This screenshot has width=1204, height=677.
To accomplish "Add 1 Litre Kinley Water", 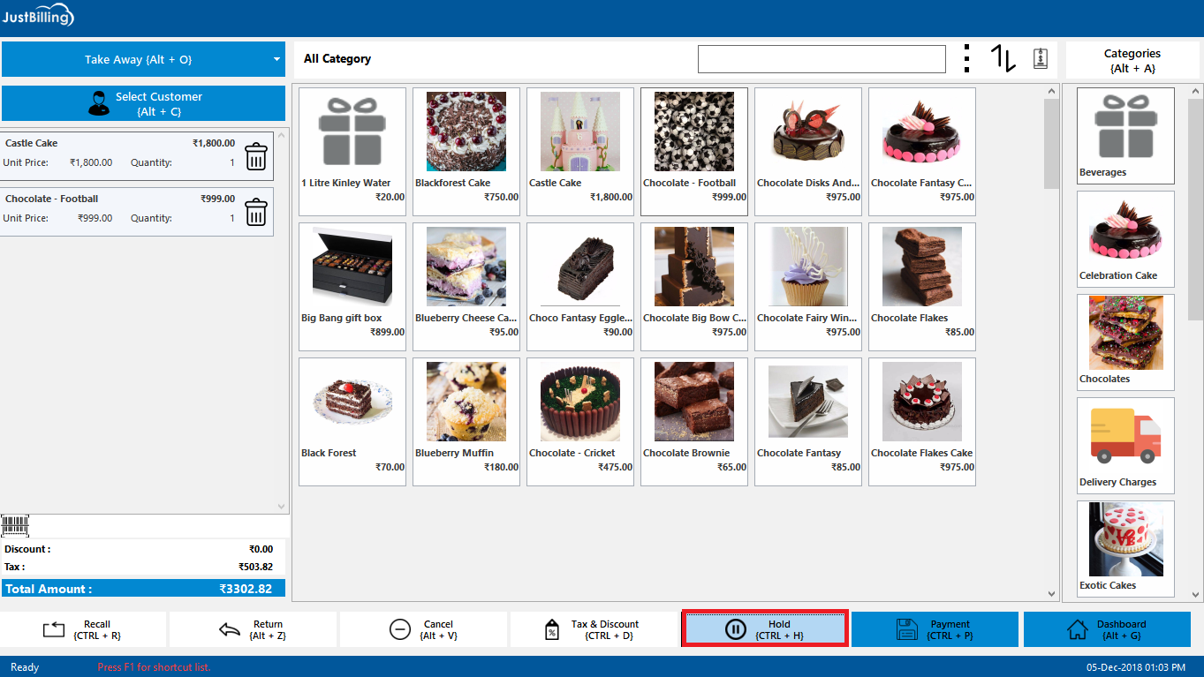I will click(x=352, y=151).
